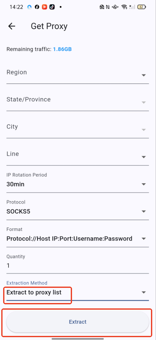Open the Format dropdown arrow
The image size is (156, 340).
(144, 239)
